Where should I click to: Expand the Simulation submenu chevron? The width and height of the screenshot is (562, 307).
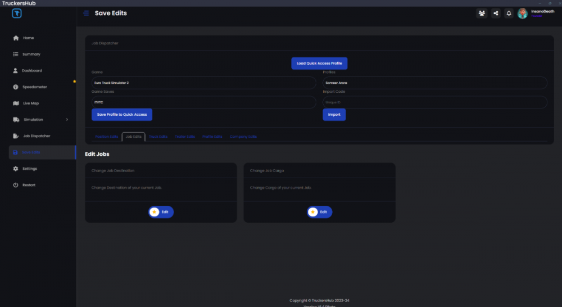(67, 120)
